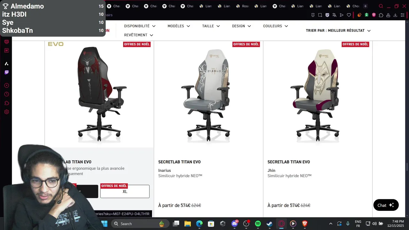This screenshot has height=230, width=409.
Task: Open the Aria AI sidebar icon
Action: tap(6, 64)
